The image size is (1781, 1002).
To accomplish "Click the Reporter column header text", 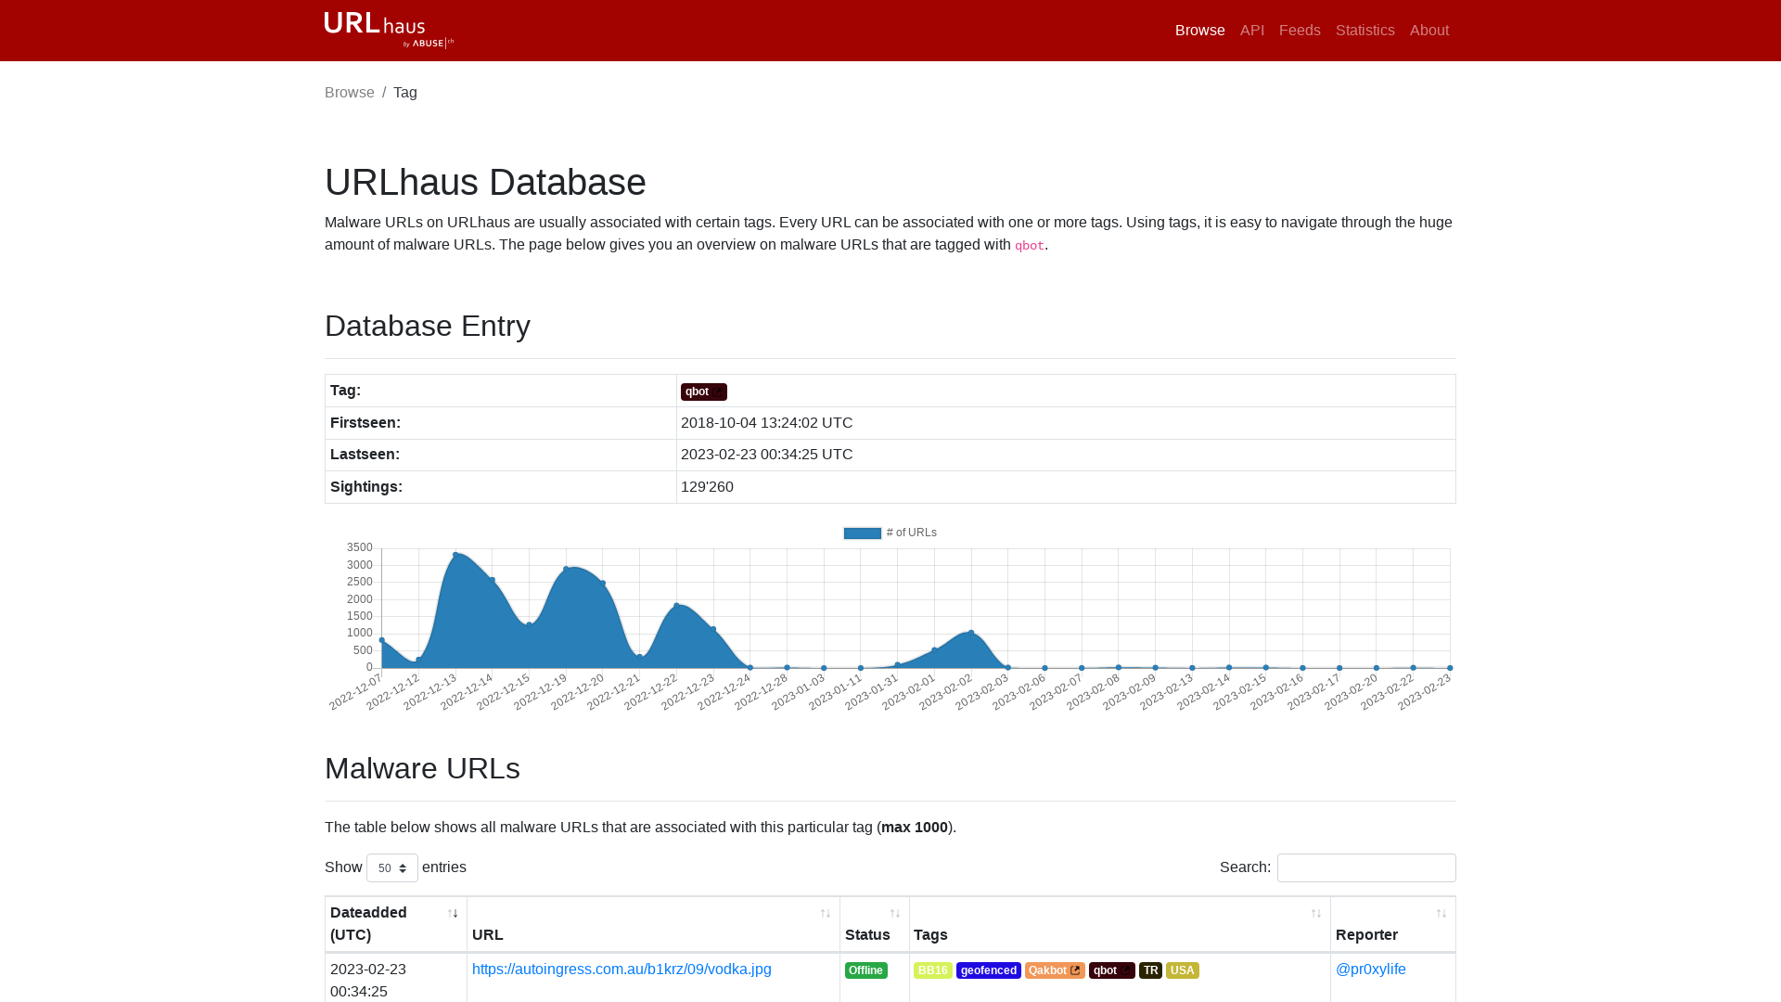I will [x=1366, y=934].
